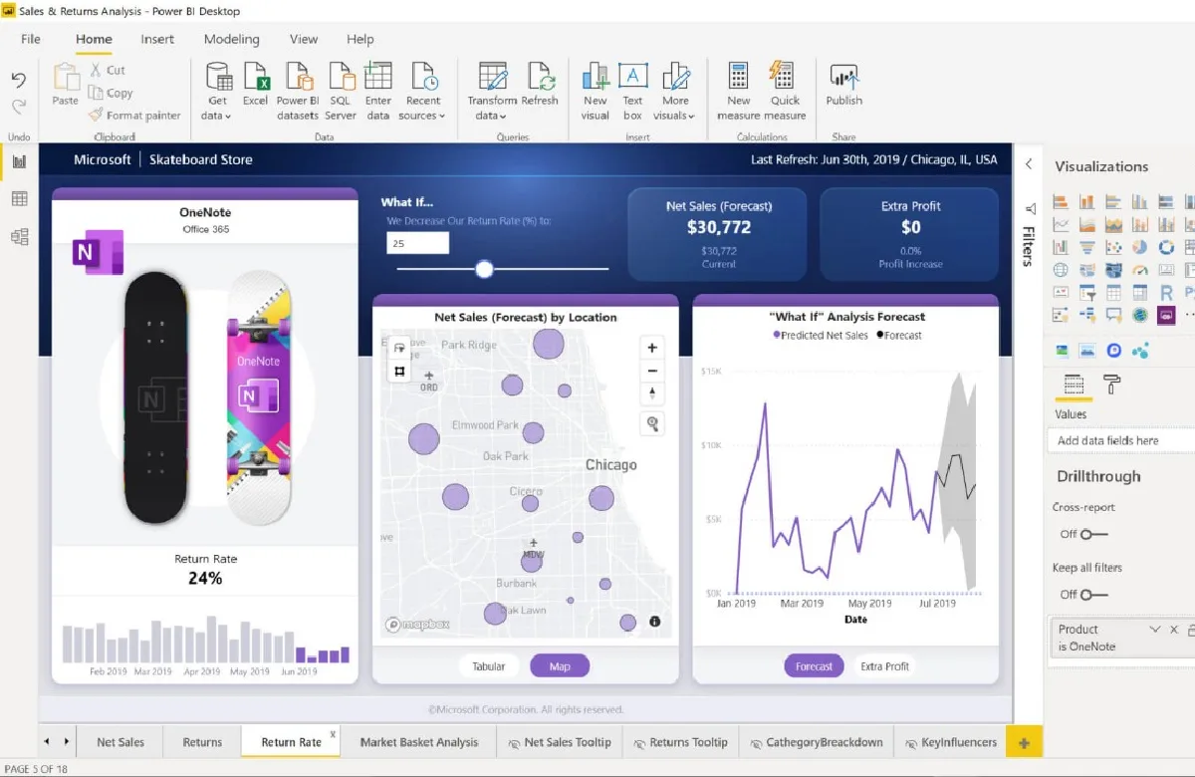1195x777 pixels.
Task: Switch to the Net Sales page tab
Action: (x=120, y=742)
